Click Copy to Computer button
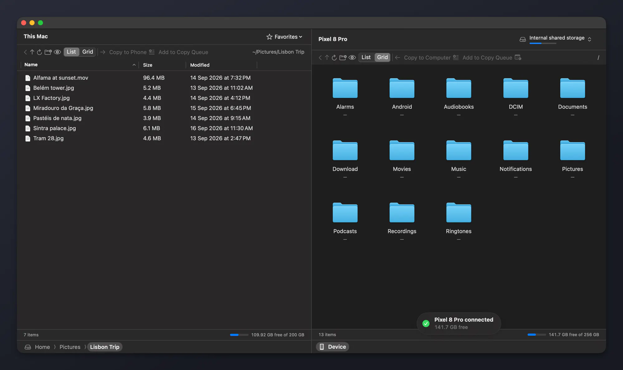623x370 pixels. click(423, 58)
